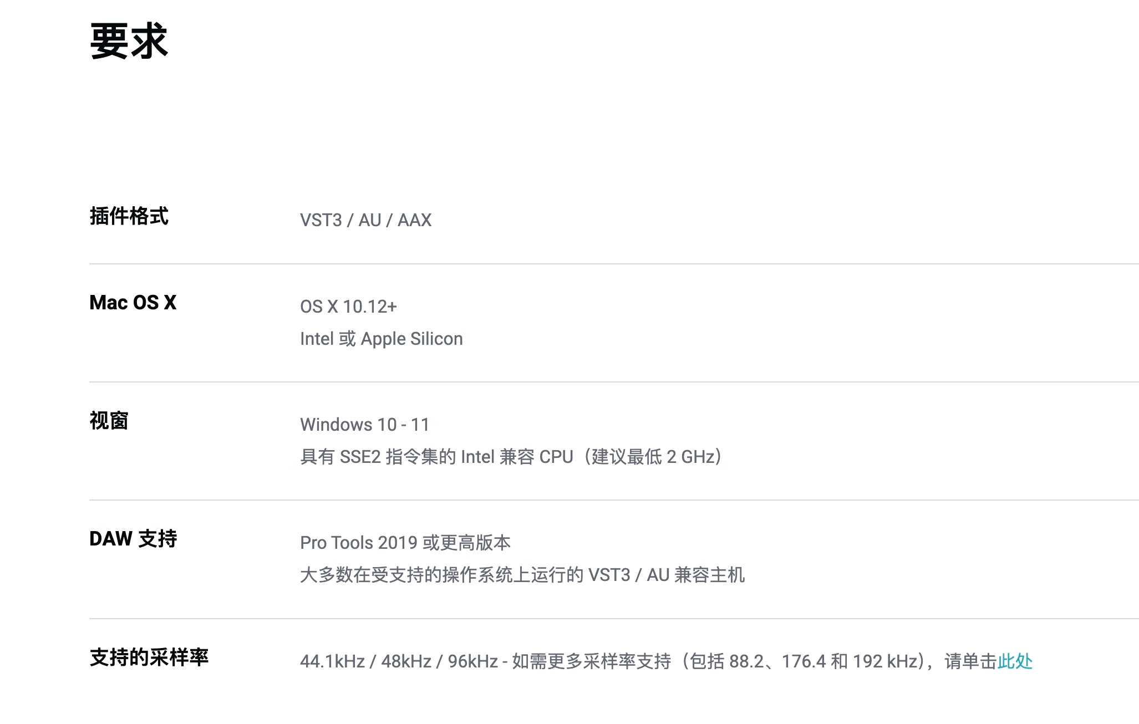
Task: Click the VST3 / AU 兼容主机 line
Action: point(522,575)
